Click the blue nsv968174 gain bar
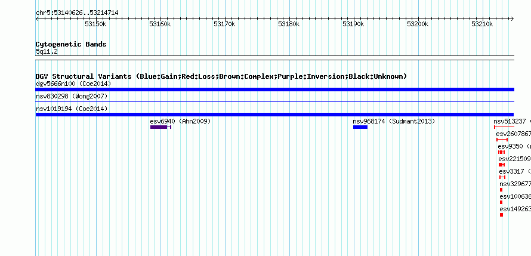The width and height of the screenshot is (531, 256). pyautogui.click(x=360, y=127)
